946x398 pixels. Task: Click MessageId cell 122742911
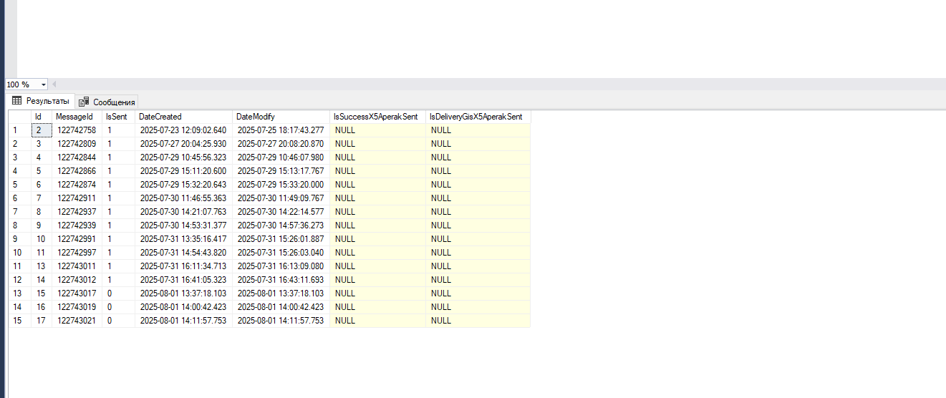[x=77, y=198]
